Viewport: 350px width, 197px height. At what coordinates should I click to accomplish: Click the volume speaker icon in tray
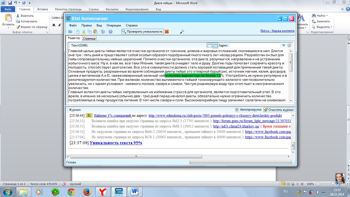point(317,192)
